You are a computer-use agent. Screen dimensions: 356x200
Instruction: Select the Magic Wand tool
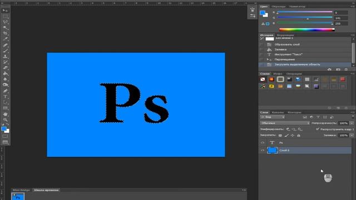5,28
